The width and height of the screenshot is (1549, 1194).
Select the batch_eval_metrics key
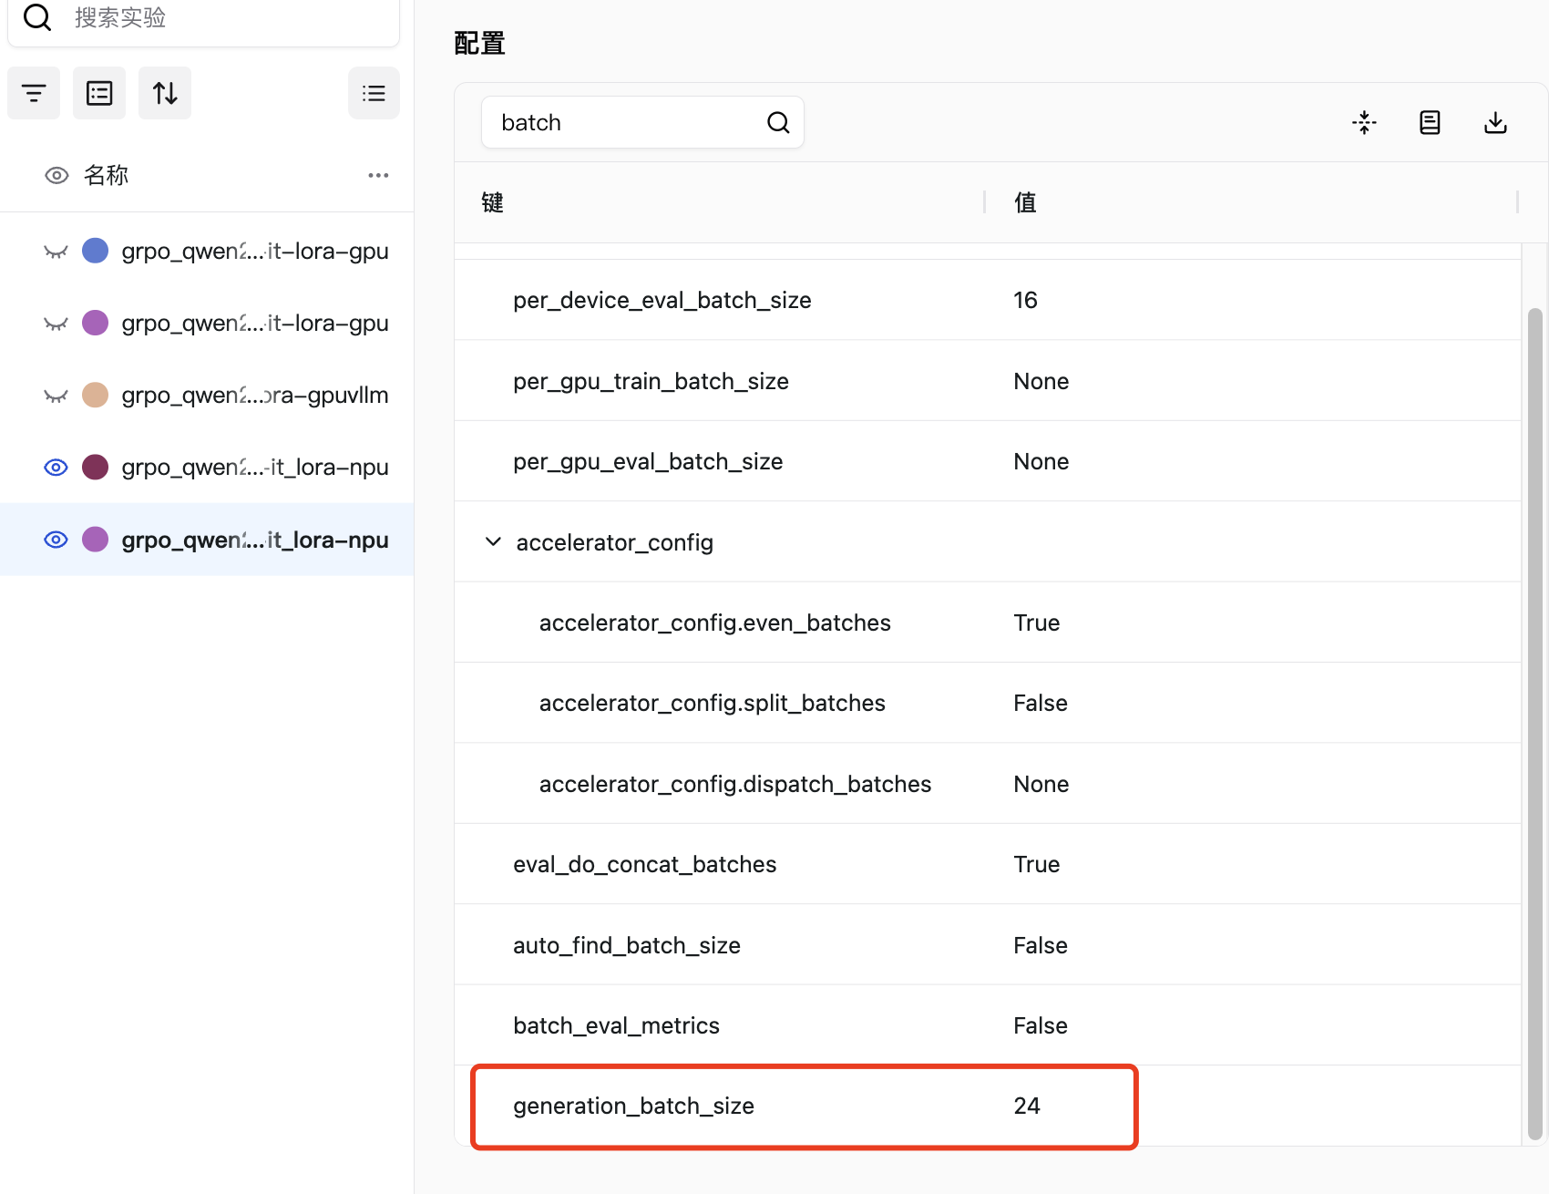click(x=617, y=1025)
